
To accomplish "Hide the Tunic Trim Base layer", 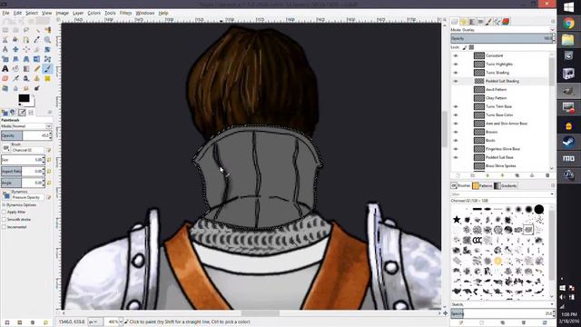I will (x=456, y=106).
